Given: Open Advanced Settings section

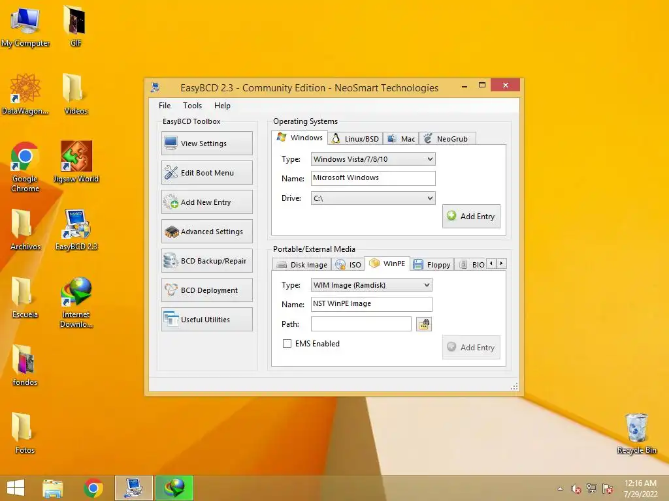Looking at the screenshot, I should (x=207, y=232).
